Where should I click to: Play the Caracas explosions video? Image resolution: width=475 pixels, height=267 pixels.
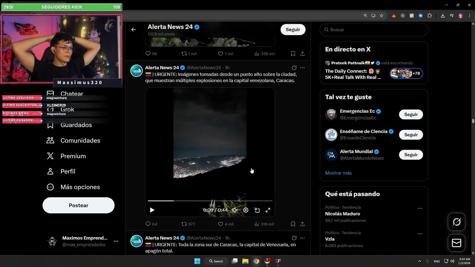pos(152,210)
